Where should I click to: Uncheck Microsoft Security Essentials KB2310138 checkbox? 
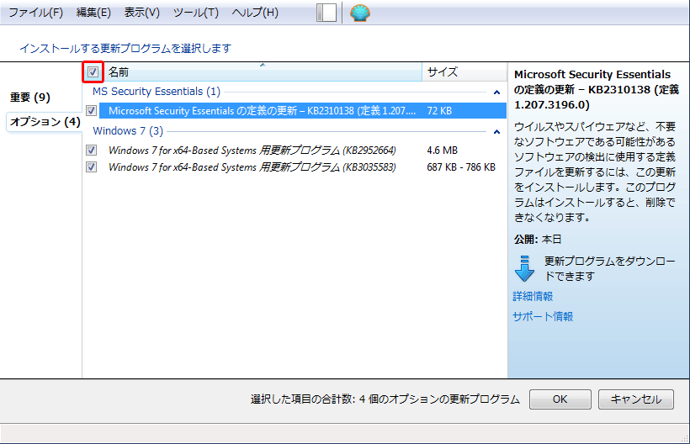click(92, 110)
